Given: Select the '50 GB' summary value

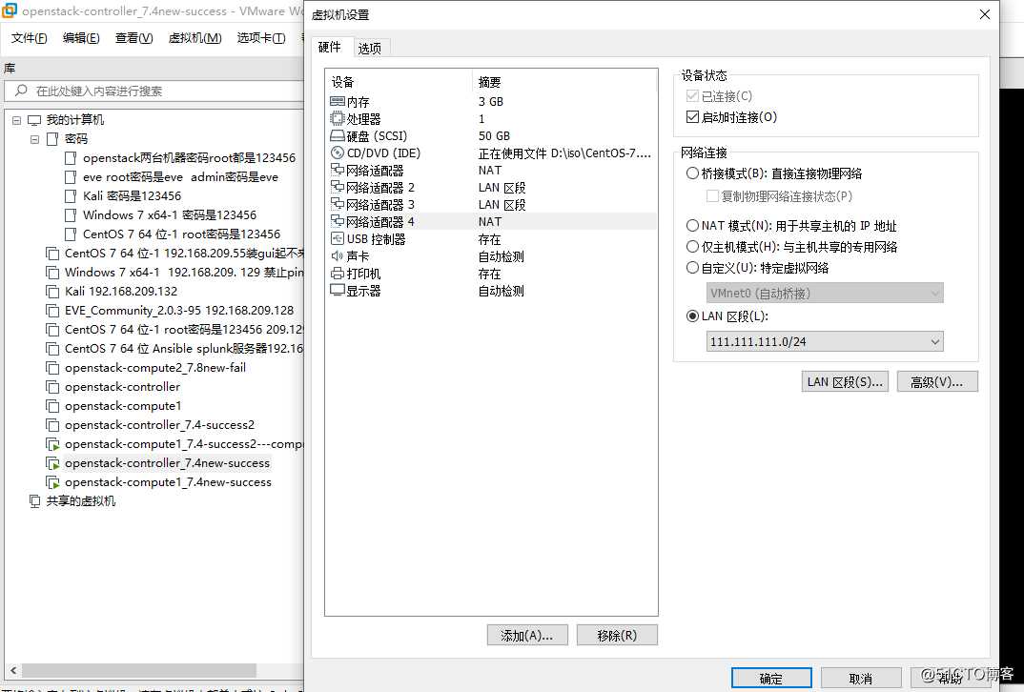Looking at the screenshot, I should click(x=494, y=135).
